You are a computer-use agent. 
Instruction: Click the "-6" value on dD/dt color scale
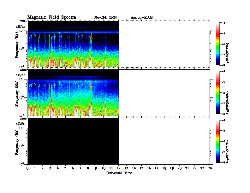tap(223, 93)
